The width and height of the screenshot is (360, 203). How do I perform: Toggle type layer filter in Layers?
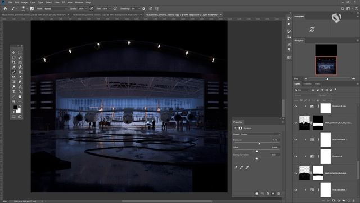tap(322, 90)
